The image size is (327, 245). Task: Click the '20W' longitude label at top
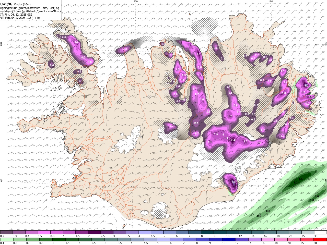(136, 1)
